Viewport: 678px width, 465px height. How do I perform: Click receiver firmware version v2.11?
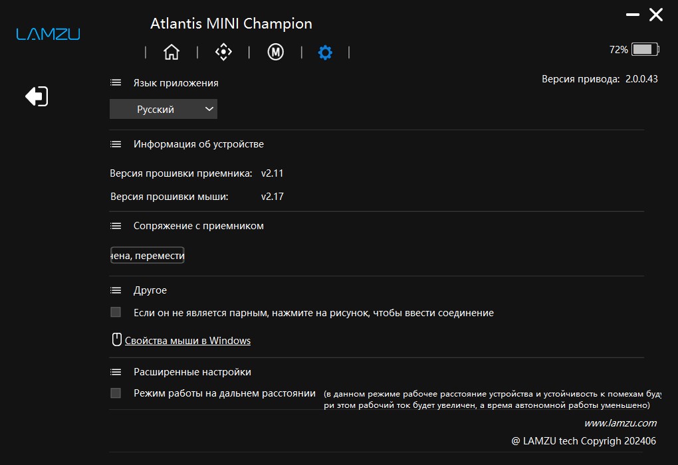(272, 173)
